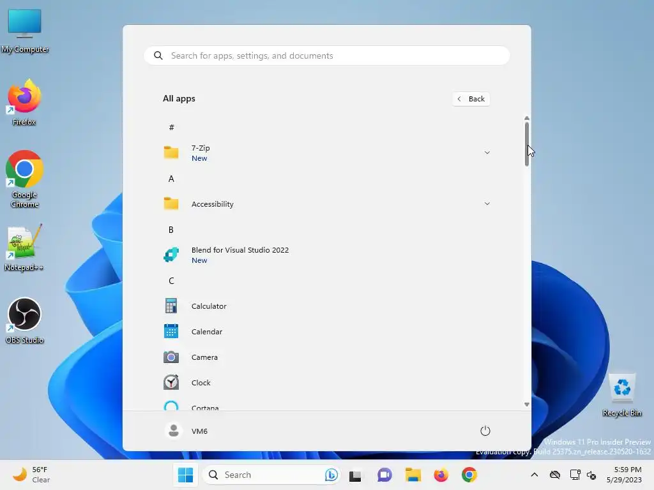Open the power options button
654x490 pixels.
click(x=485, y=431)
